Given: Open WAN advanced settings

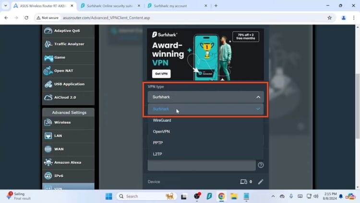Looking at the screenshot, I should [68, 149].
